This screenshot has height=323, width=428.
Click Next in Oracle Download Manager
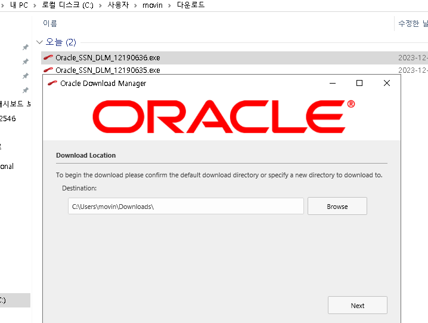pyautogui.click(x=357, y=305)
